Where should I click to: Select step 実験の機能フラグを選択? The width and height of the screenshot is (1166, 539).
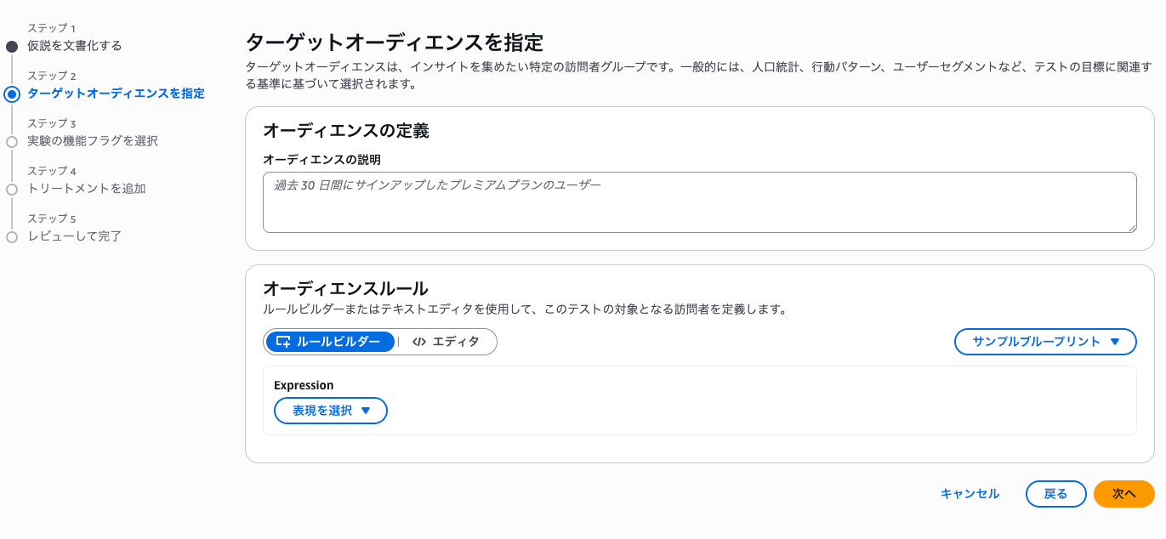coord(93,141)
